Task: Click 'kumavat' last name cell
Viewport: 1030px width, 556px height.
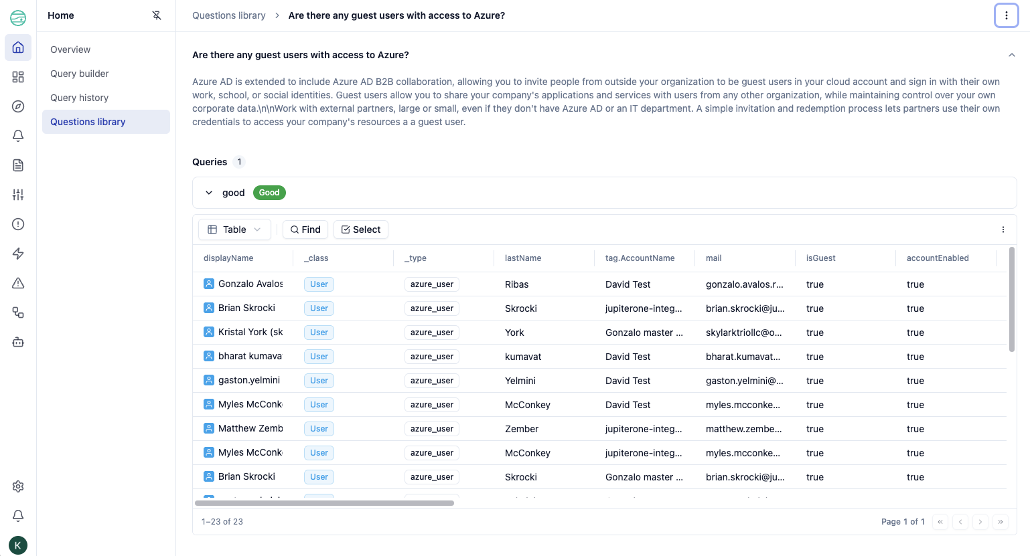Action: point(523,357)
